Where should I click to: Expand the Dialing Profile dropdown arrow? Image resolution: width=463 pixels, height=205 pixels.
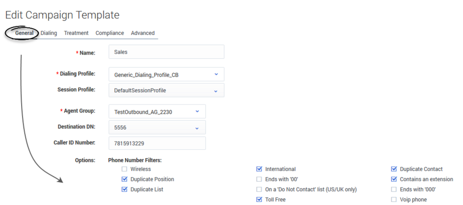point(216,74)
